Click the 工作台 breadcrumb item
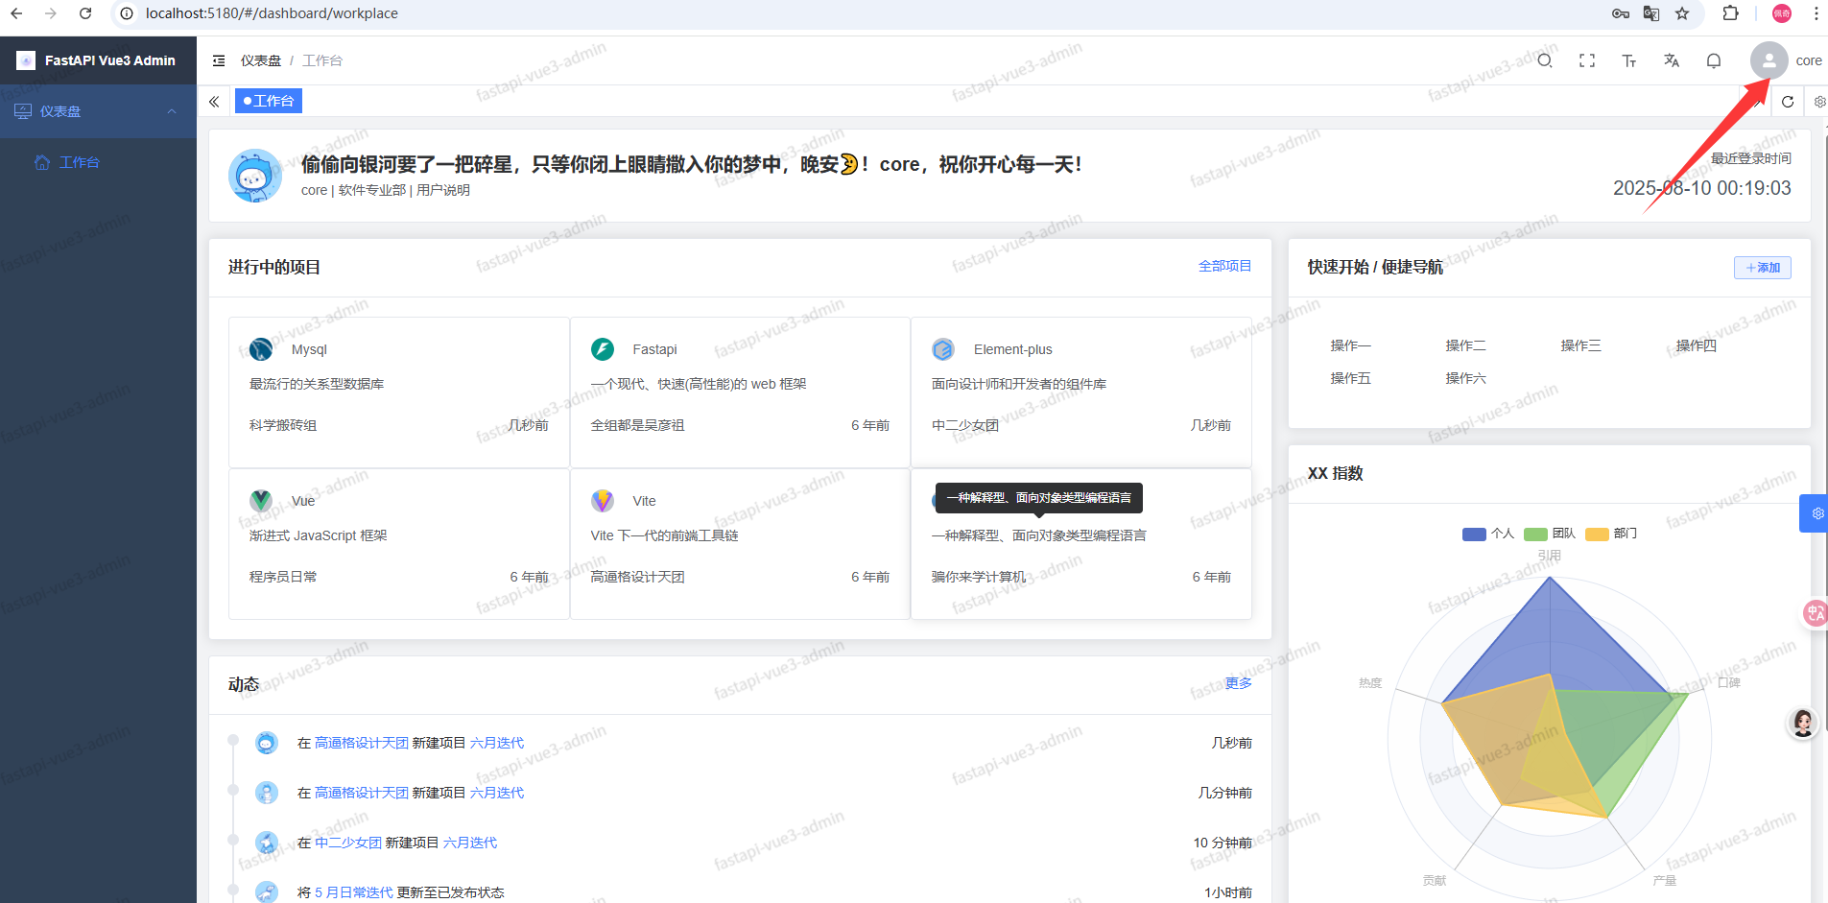This screenshot has height=903, width=1828. (322, 60)
